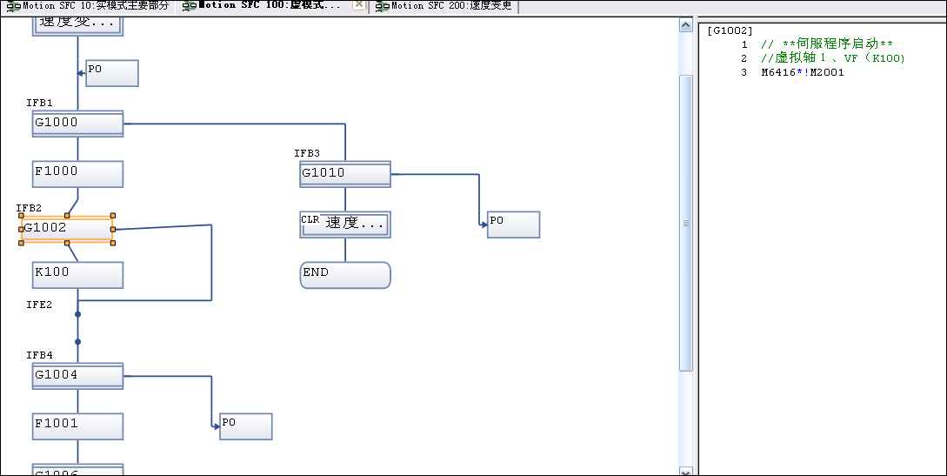This screenshot has width=947, height=476.
Task: Select the P0 jump beside G1004
Action: pos(245,426)
